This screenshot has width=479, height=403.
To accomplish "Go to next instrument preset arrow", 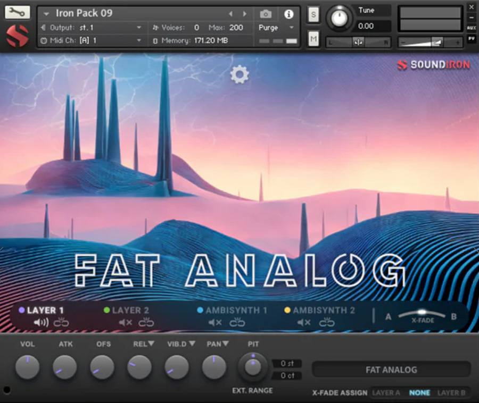I will (x=245, y=14).
